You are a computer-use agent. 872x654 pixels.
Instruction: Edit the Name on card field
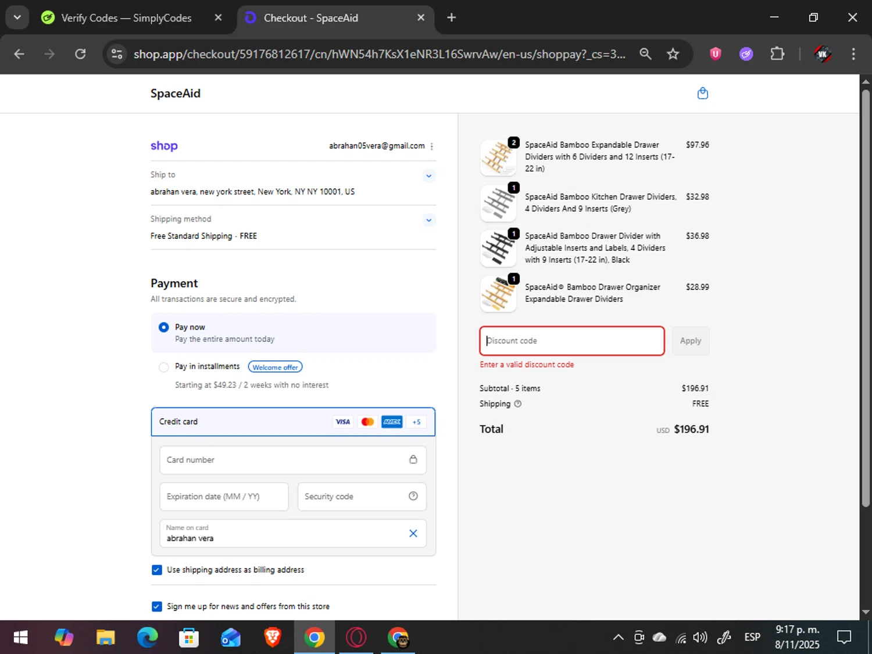(293, 533)
